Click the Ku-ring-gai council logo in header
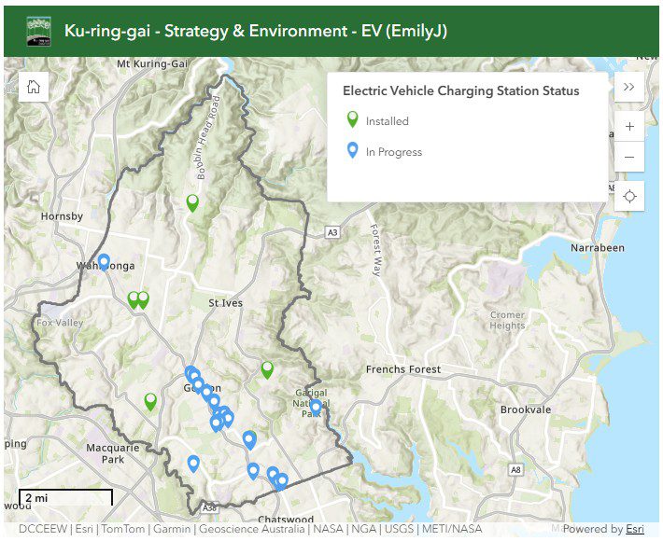 pos(38,31)
